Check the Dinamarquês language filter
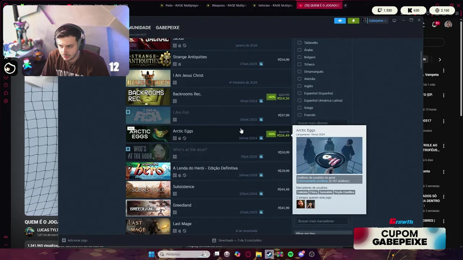463x260 pixels. [x=300, y=71]
